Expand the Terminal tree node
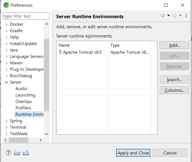192x162 pixels. (6, 127)
